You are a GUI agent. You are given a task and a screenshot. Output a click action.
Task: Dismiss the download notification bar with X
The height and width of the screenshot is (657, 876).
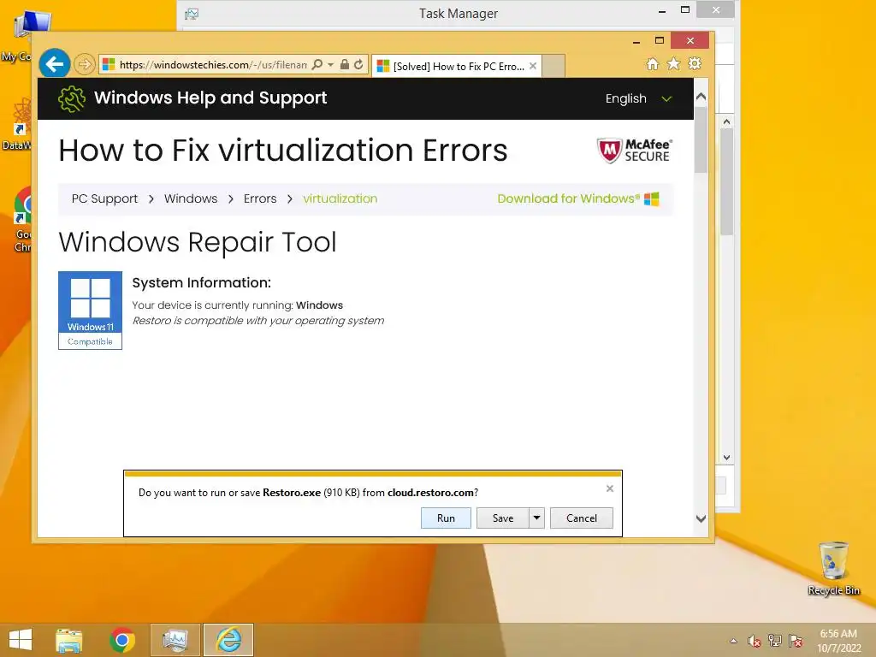[609, 488]
